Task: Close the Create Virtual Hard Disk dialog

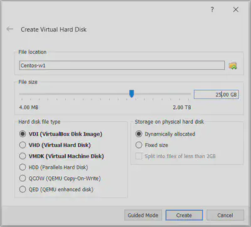Action: point(236,9)
